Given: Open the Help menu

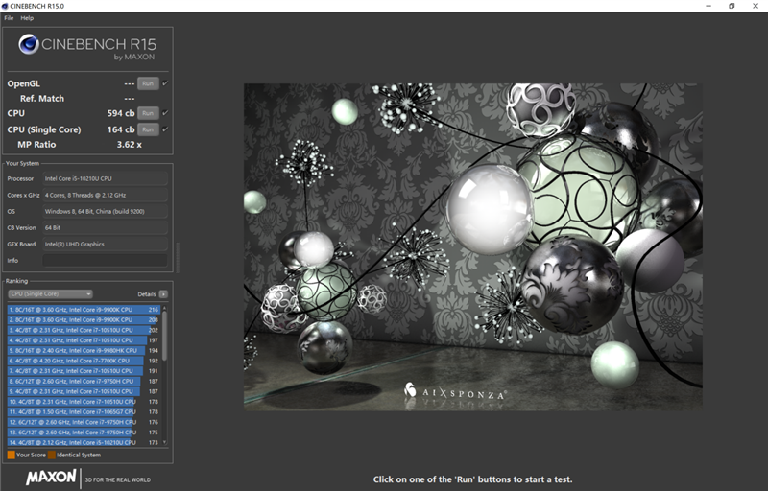Looking at the screenshot, I should [x=27, y=18].
